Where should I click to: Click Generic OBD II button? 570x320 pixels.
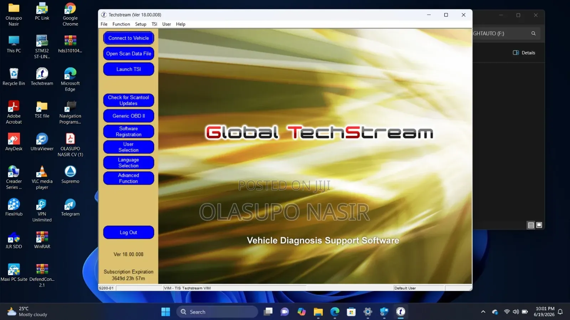point(129,116)
